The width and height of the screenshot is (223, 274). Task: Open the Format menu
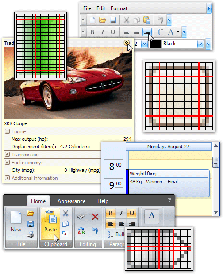point(119,8)
